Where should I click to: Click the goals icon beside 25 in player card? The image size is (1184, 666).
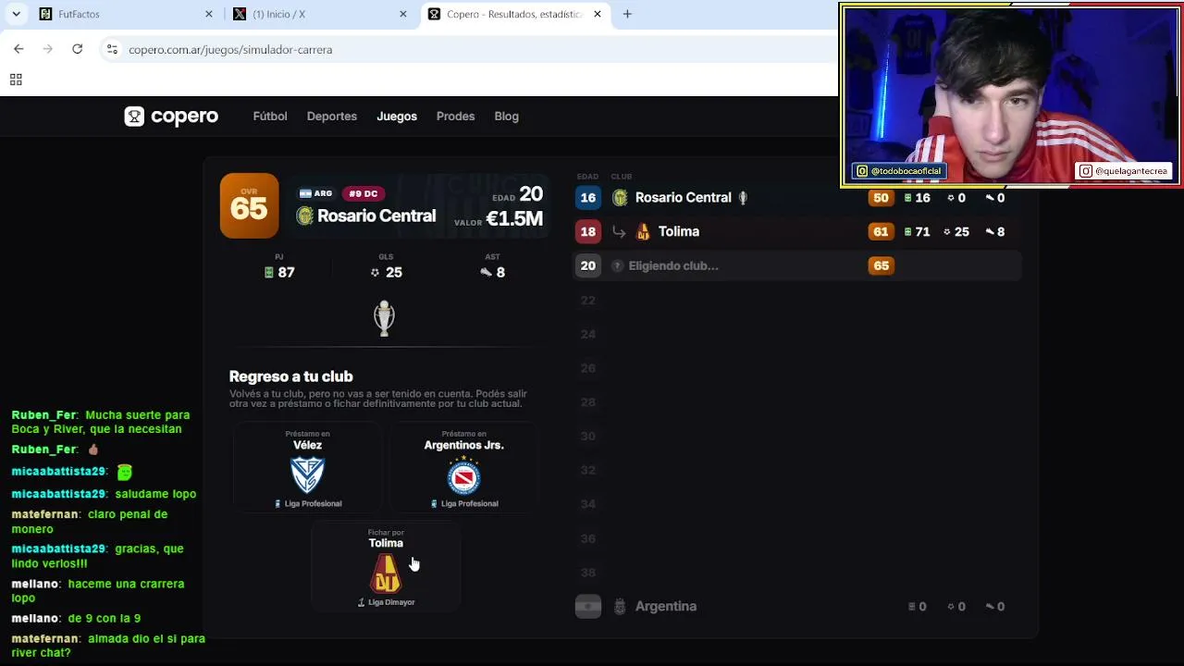coord(375,273)
